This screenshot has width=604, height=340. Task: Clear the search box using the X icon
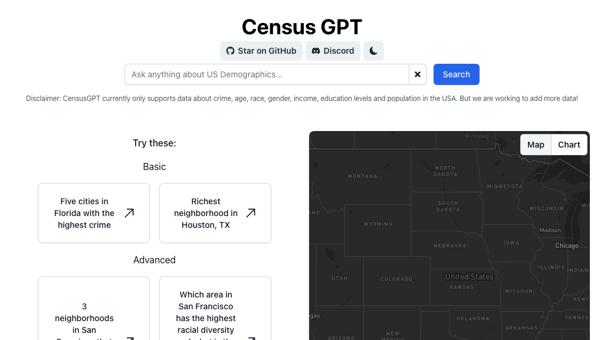[418, 74]
